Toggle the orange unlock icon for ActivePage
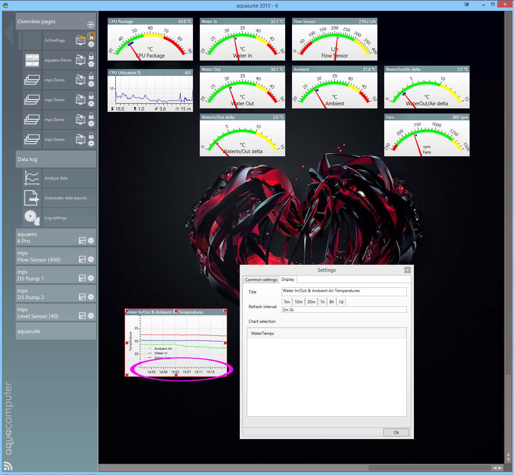 (91, 36)
